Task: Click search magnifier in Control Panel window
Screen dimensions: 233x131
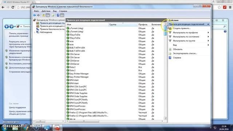Action: (x=225, y=27)
